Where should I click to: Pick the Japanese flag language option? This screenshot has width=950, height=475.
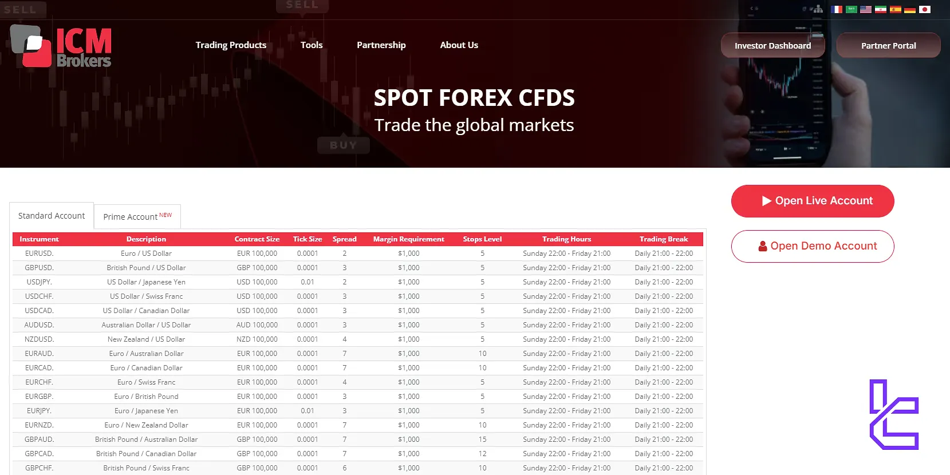click(x=925, y=9)
